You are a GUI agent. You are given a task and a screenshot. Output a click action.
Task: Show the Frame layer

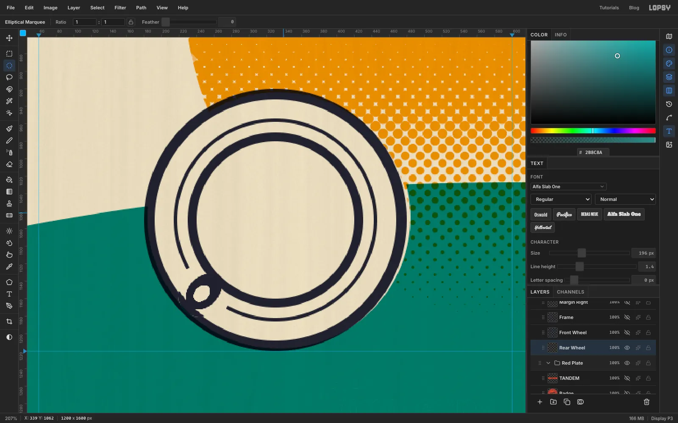tap(627, 317)
